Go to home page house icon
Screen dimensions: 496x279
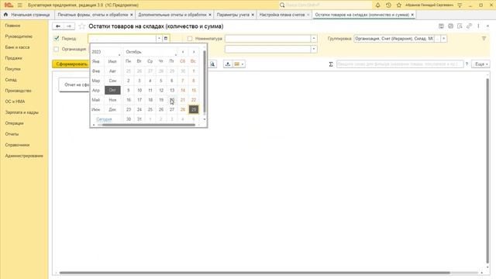[5, 15]
